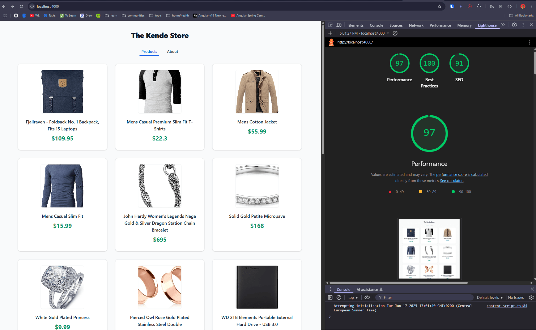Jump to the 97 Performance score gauge at top
This screenshot has width=536, height=330.
click(x=399, y=63)
